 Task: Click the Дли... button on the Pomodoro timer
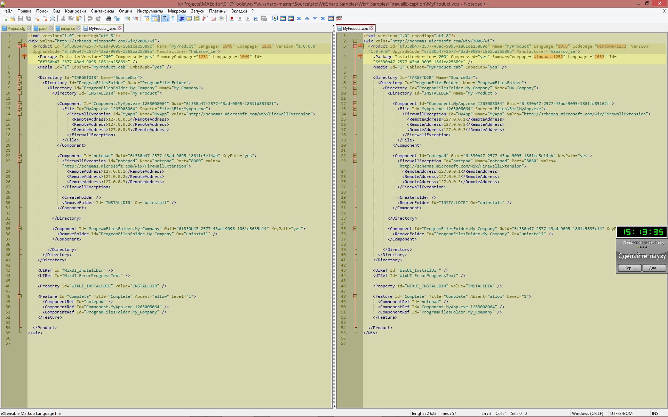point(654,268)
